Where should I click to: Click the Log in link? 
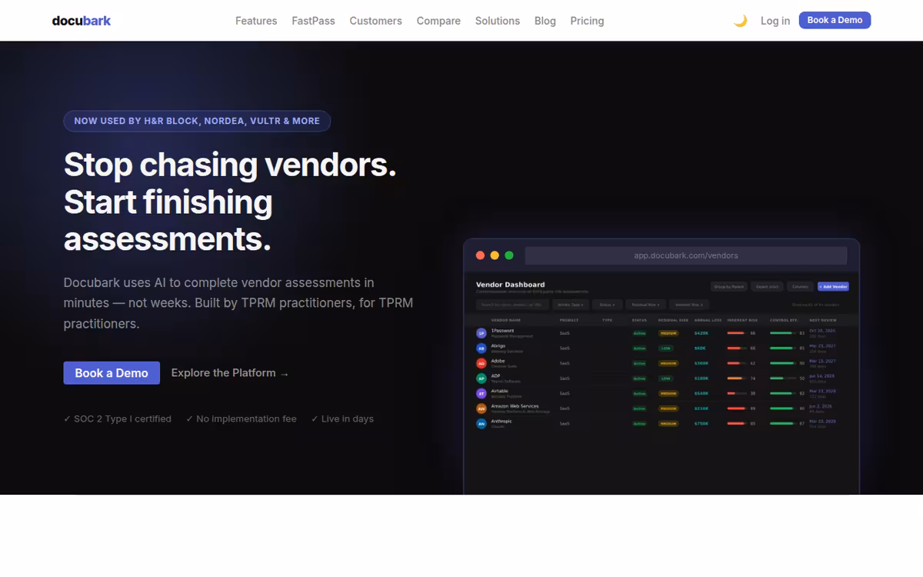point(775,21)
